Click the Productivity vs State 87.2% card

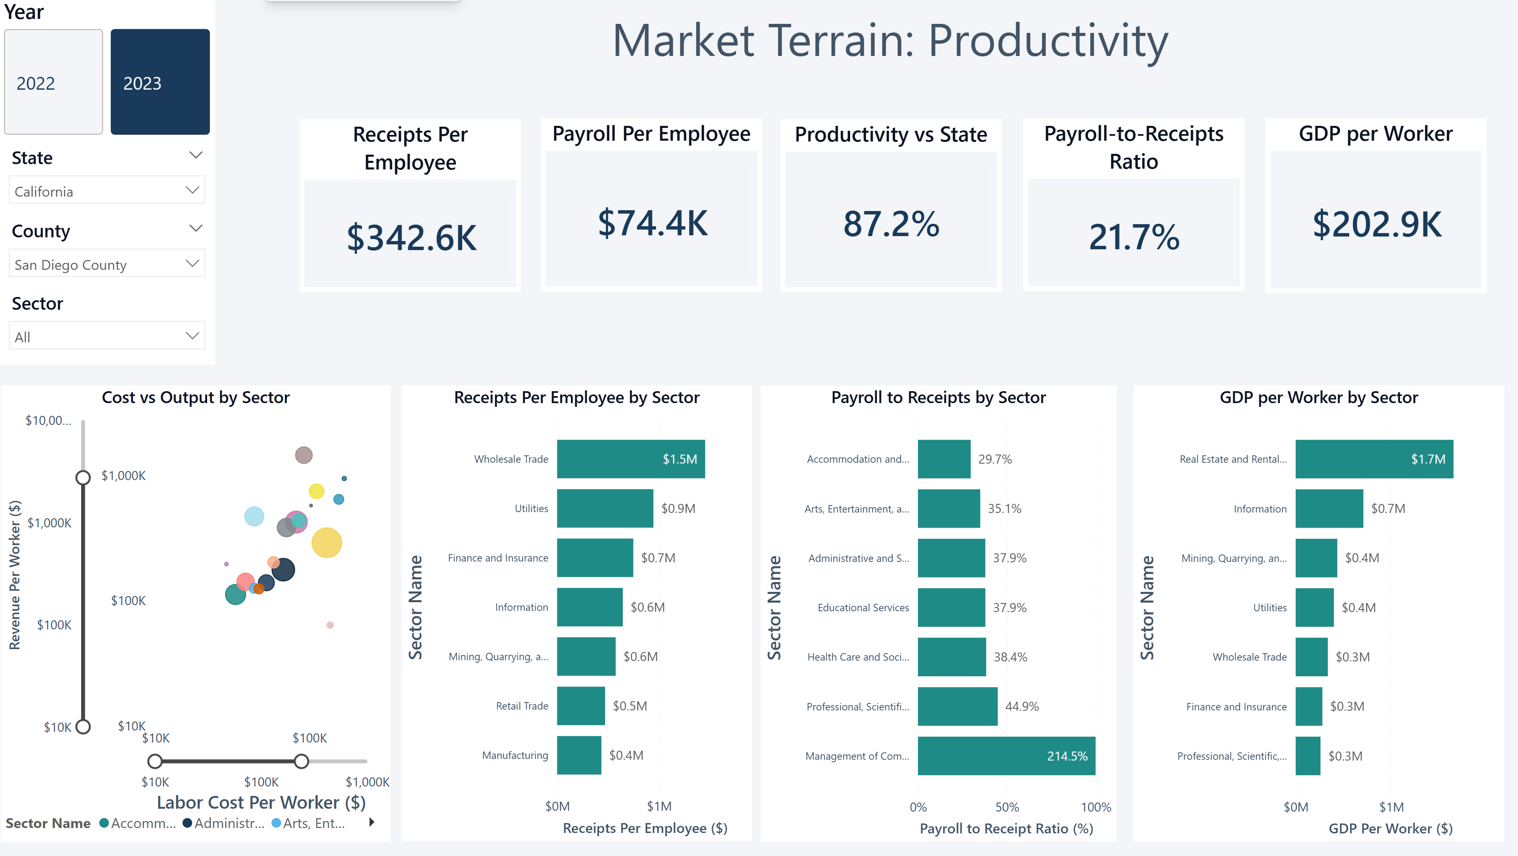(891, 205)
